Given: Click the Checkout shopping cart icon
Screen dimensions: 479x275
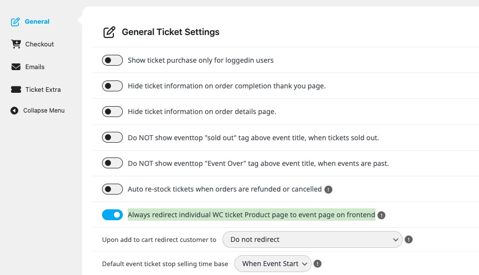Looking at the screenshot, I should point(16,44).
